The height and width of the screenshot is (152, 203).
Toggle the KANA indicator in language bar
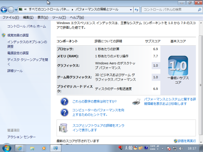tap(153, 149)
